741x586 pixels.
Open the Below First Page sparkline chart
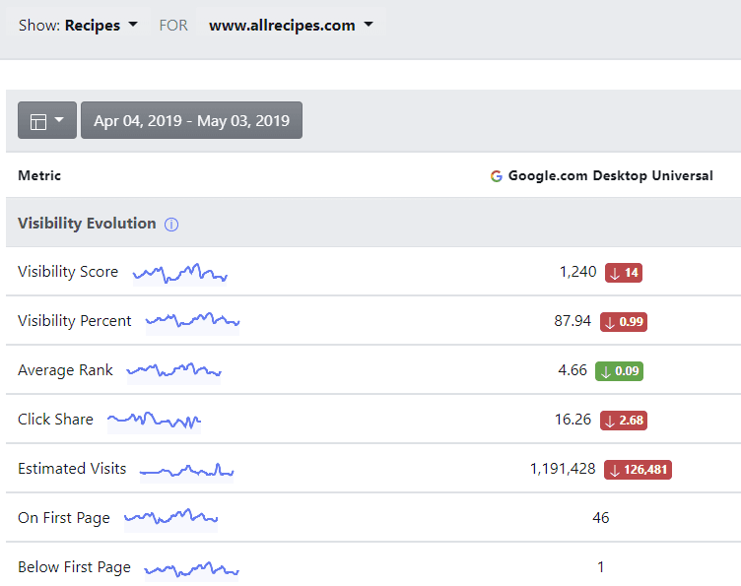191,569
